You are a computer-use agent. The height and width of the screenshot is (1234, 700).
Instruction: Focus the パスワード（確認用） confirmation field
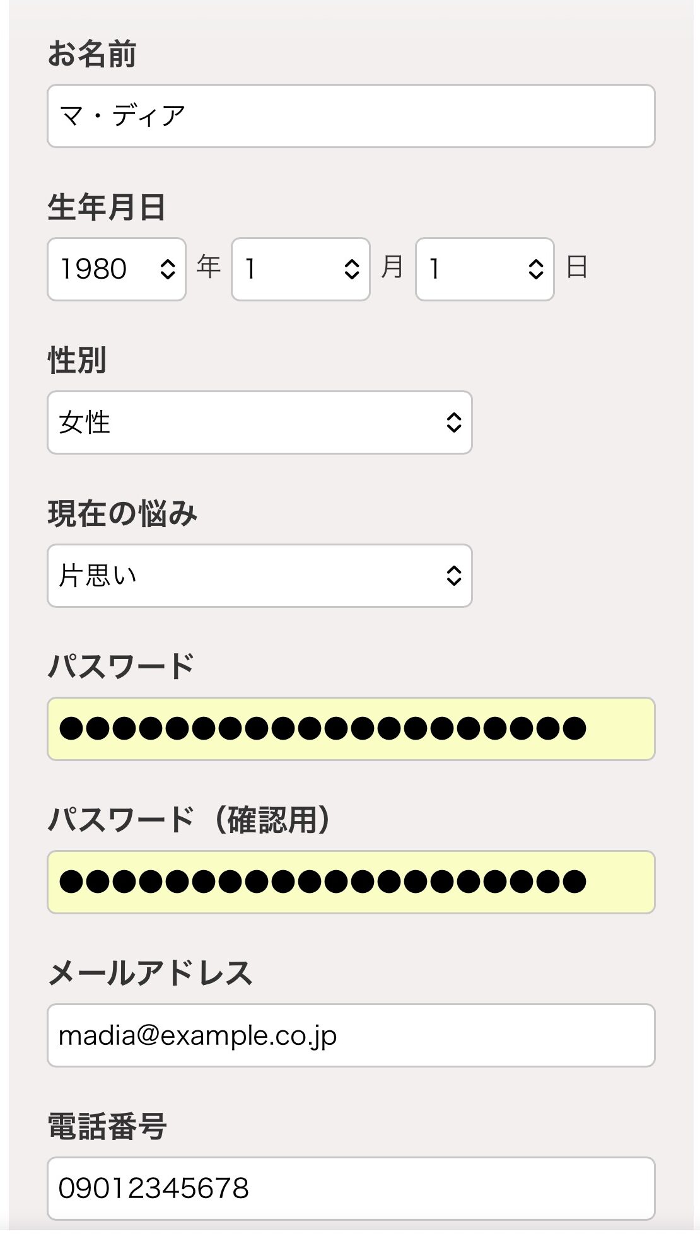[x=351, y=882]
